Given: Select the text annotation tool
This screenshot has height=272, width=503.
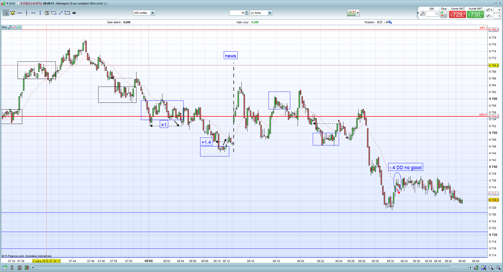Looking at the screenshot, I should (47, 13).
